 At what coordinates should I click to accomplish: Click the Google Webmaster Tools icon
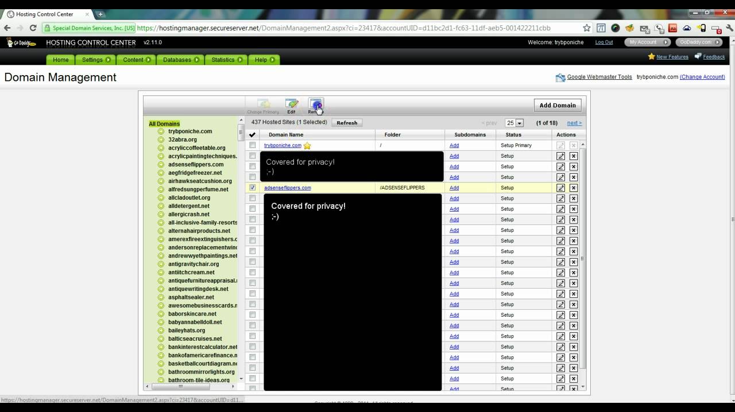point(560,77)
